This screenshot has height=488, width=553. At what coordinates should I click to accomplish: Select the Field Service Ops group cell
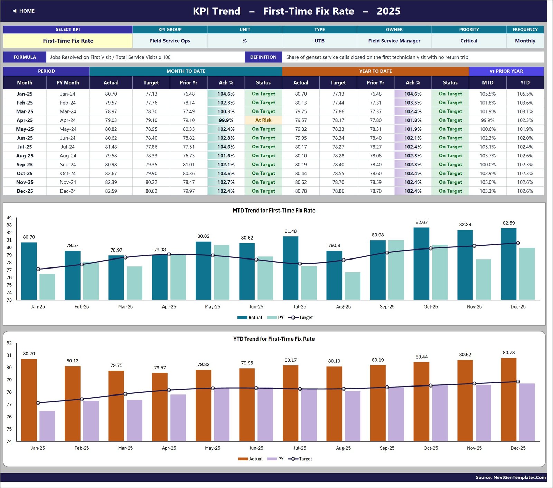click(x=170, y=41)
